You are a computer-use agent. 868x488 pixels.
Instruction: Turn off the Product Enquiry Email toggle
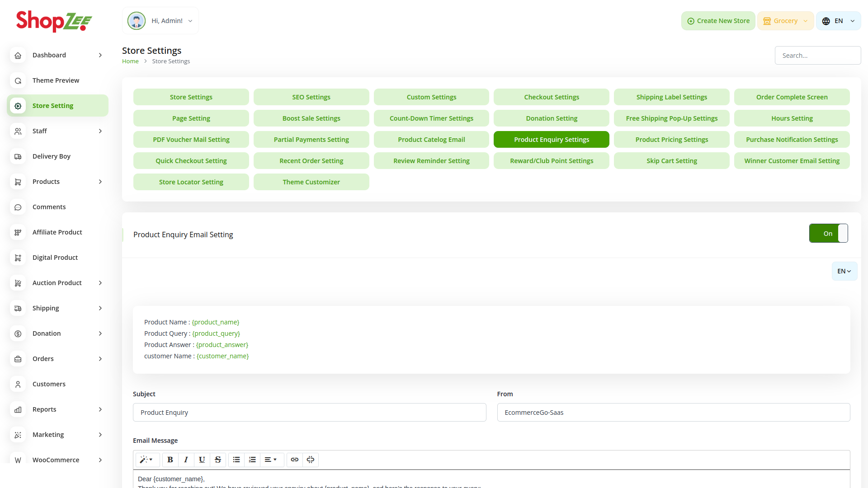(828, 233)
